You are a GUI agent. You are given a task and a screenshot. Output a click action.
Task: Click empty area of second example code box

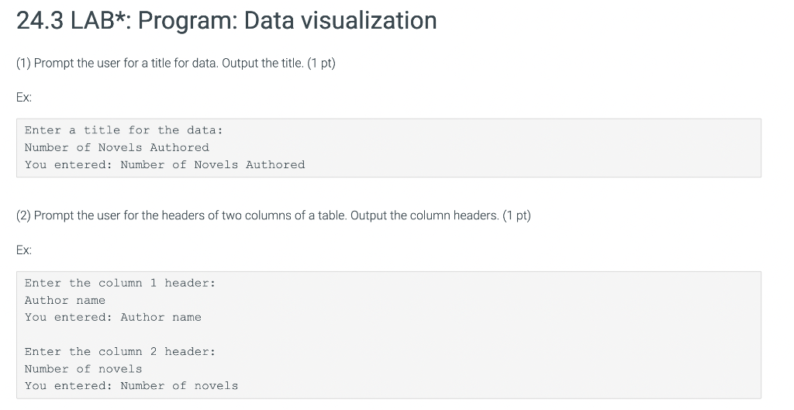click(506, 335)
